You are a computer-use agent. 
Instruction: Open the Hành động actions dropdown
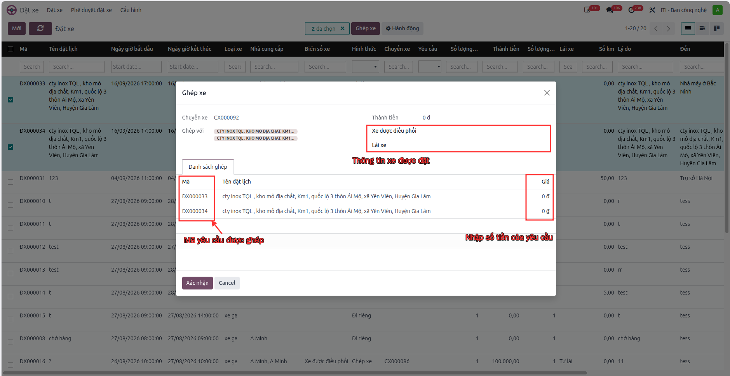pyautogui.click(x=402, y=28)
